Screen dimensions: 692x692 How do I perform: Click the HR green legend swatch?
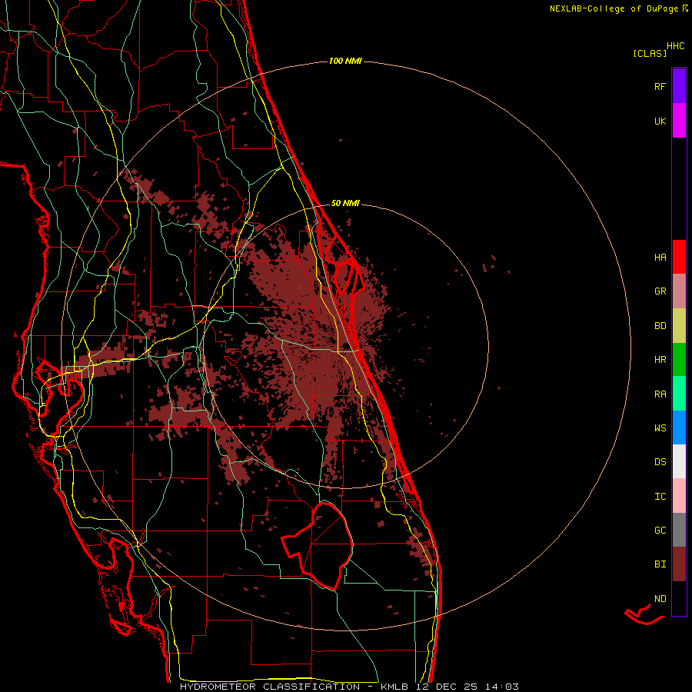tap(679, 359)
